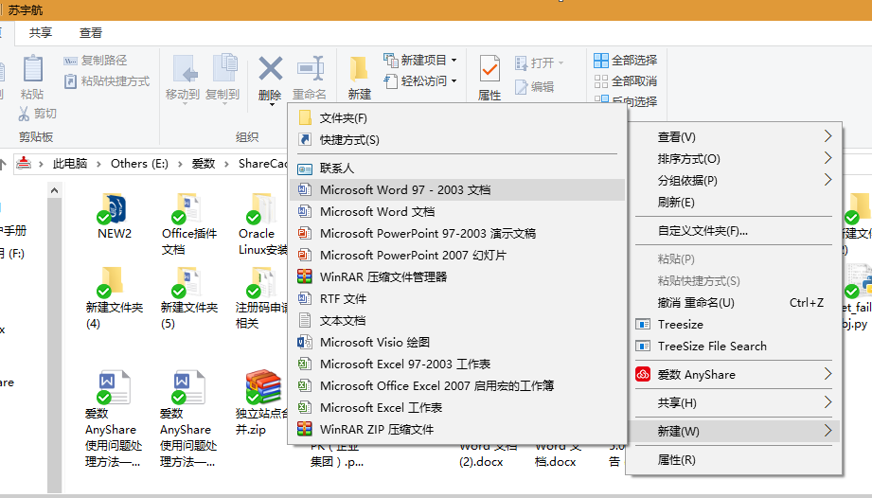Choose Microsoft Excel 工作表 entry
The width and height of the screenshot is (872, 498).
pyautogui.click(x=457, y=407)
